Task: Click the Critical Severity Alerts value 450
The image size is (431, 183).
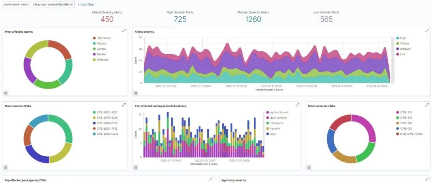Action: (107, 19)
